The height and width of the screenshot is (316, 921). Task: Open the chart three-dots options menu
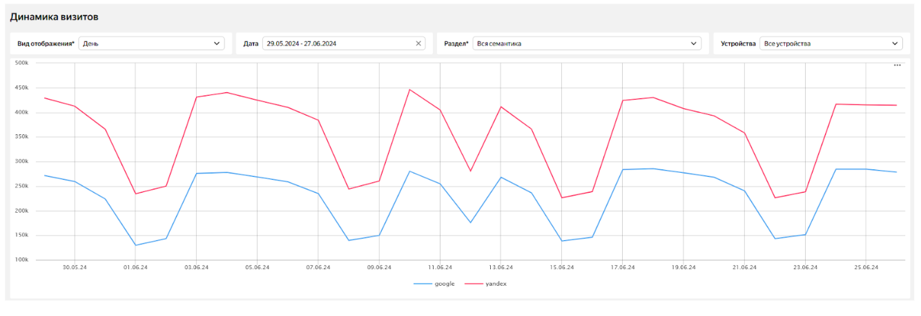[x=897, y=65]
